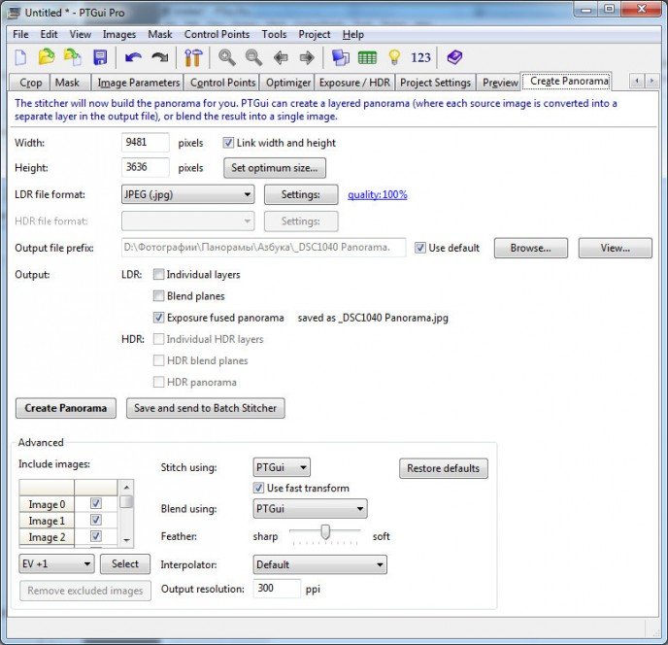Uncheck Image 0 in include images list
Screen dimensions: 668x645
coord(96,503)
